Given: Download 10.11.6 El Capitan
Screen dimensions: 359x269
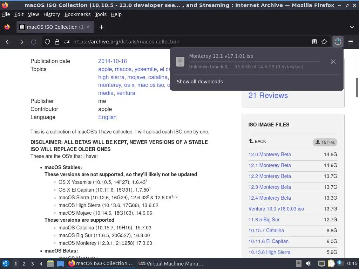Looking at the screenshot, I should [x=269, y=241].
